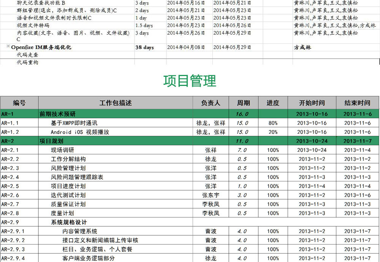Click the 工作包描述 column header
Image resolution: width=380 pixels, height=262 pixels.
[116, 103]
